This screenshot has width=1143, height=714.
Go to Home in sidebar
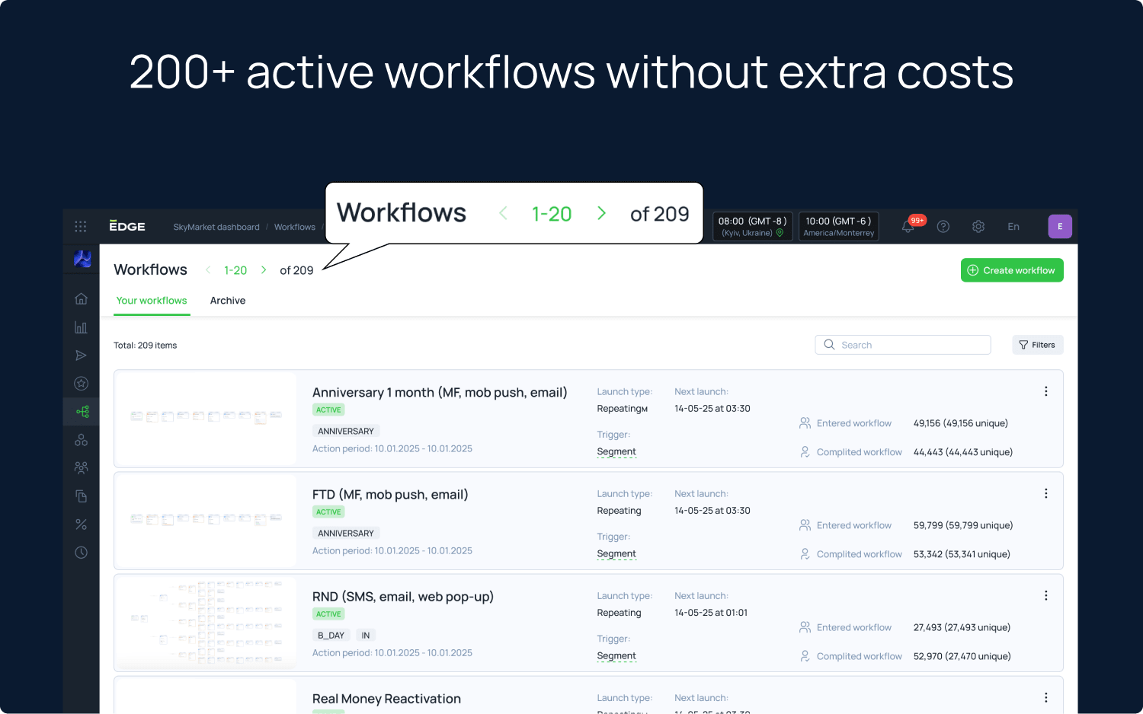pos(82,298)
